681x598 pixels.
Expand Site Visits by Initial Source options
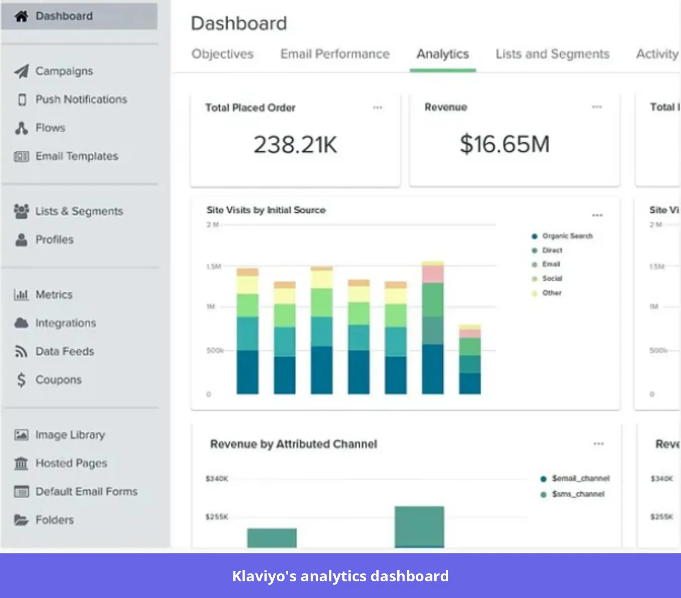[x=597, y=215]
